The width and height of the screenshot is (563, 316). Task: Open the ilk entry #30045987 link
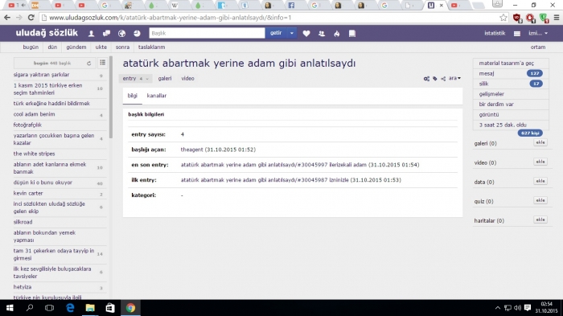tap(254, 180)
